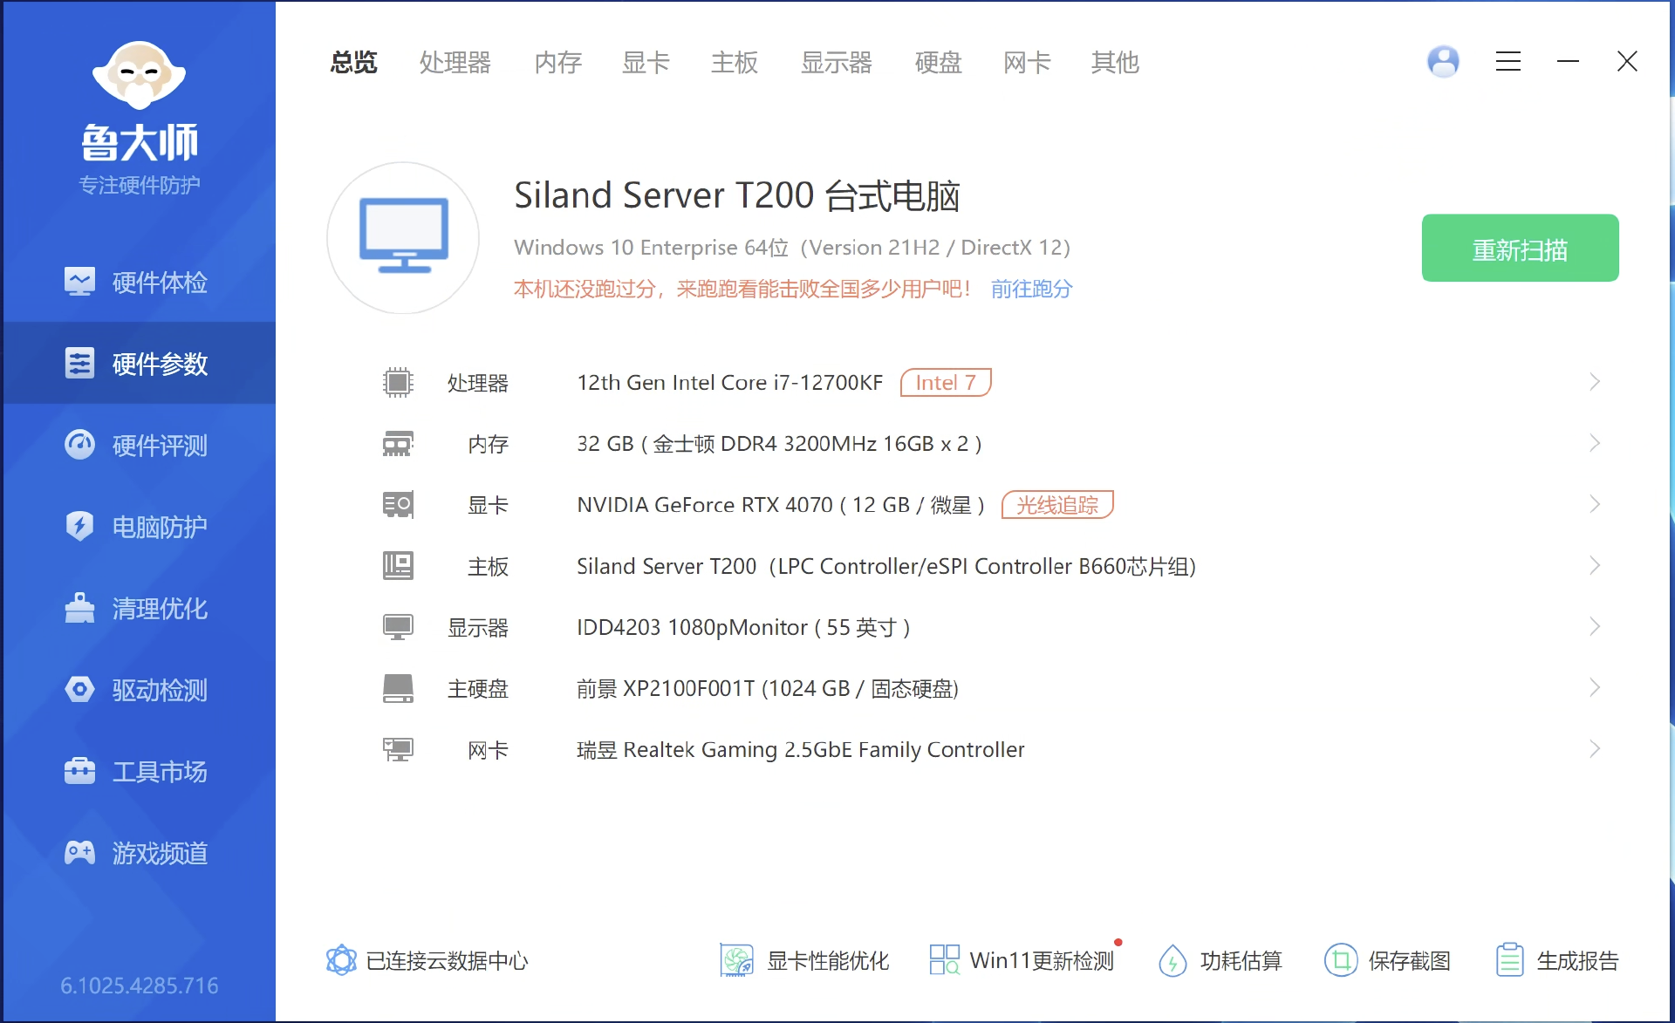The width and height of the screenshot is (1675, 1023).
Task: Click the graphics card icon in 显卡 row
Action: click(398, 505)
